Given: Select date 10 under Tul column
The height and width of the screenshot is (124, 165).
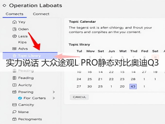Looking at the screenshot, I should pos(79,72).
